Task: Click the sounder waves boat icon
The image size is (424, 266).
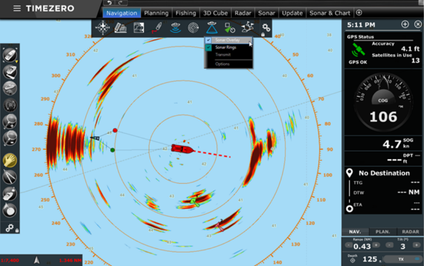Action: (175, 28)
